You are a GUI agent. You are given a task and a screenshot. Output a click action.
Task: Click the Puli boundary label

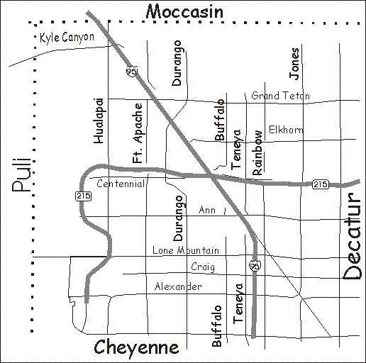pyautogui.click(x=21, y=174)
